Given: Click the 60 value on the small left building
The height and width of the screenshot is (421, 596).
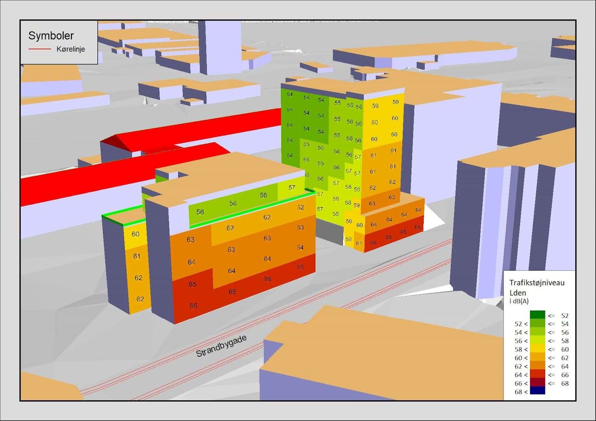Looking at the screenshot, I should pyautogui.click(x=135, y=234).
